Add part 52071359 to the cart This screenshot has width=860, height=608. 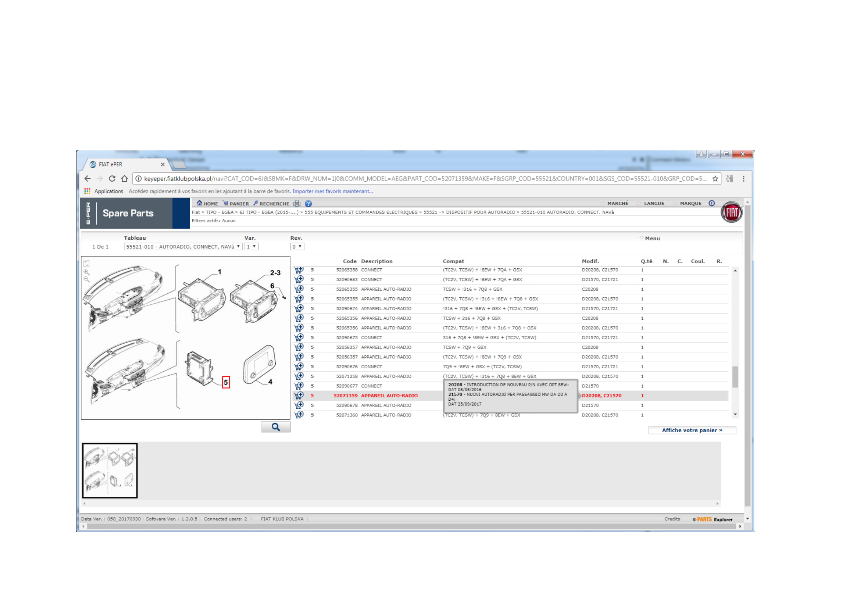299,396
